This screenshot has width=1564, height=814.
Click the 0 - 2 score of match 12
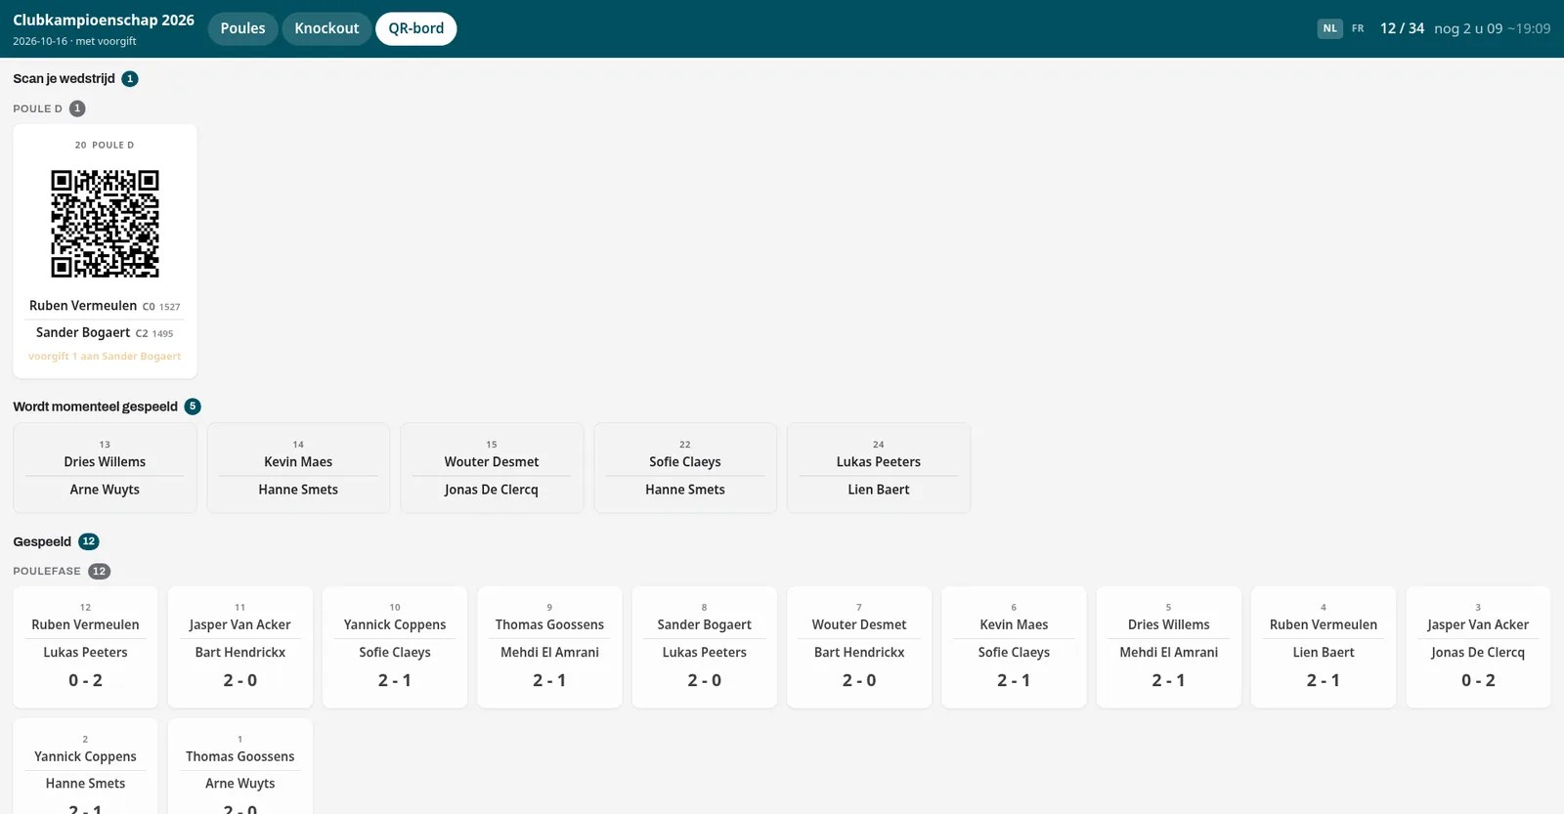tap(85, 680)
